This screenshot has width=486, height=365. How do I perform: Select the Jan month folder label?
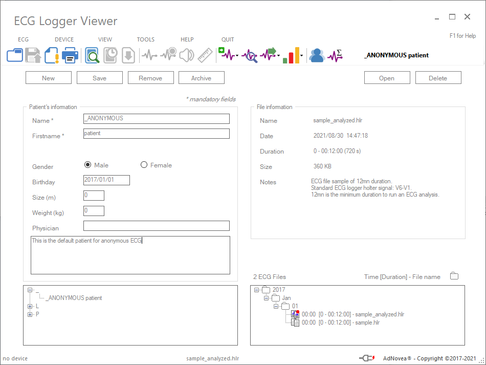(286, 298)
